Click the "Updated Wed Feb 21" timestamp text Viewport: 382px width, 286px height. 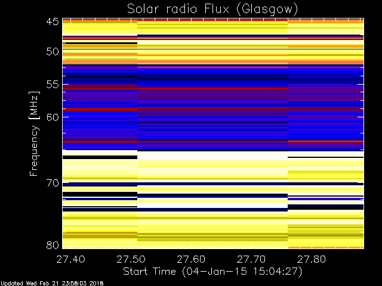52,284
